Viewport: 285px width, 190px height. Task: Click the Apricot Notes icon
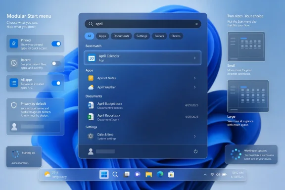tap(91, 78)
